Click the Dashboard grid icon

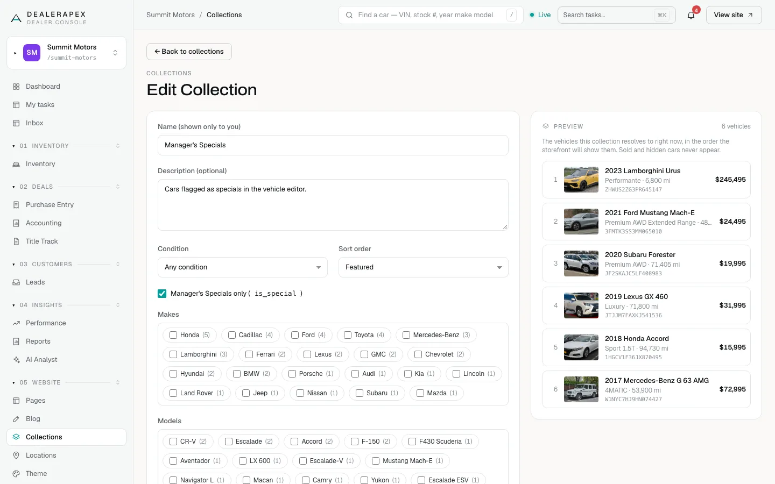tap(16, 87)
